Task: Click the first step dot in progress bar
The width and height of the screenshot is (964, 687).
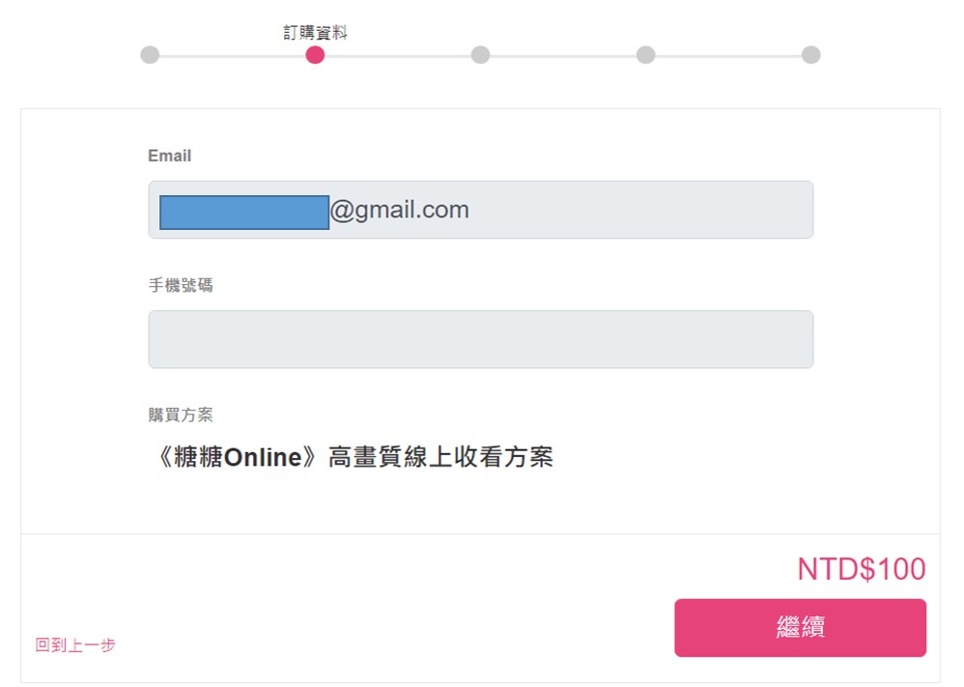Action: coord(150,55)
